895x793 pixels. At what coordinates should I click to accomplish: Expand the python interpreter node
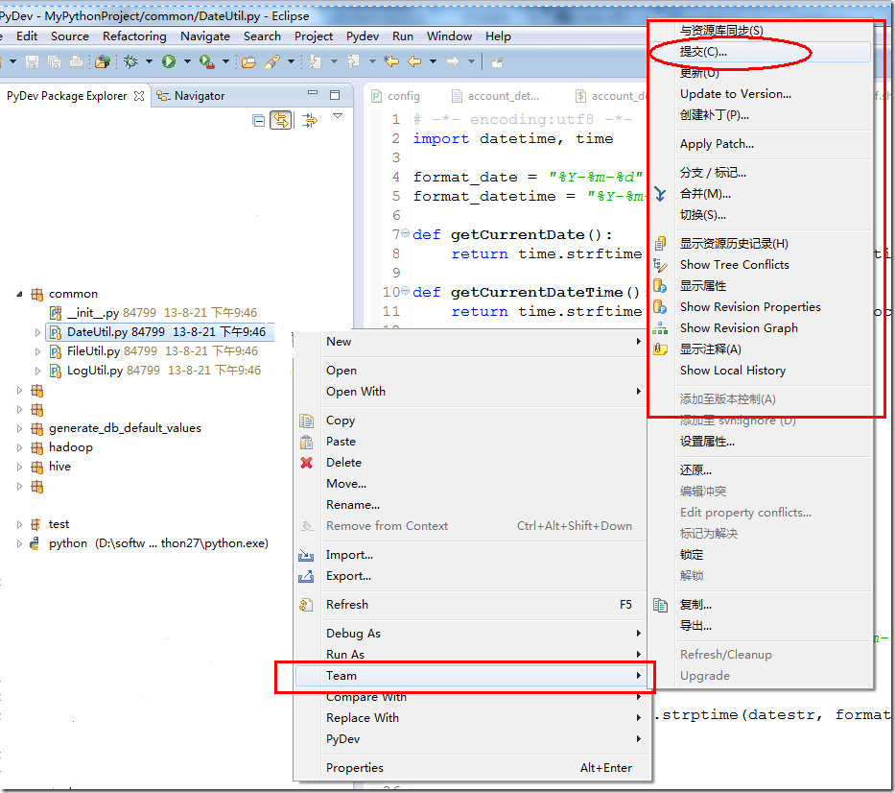pos(19,543)
